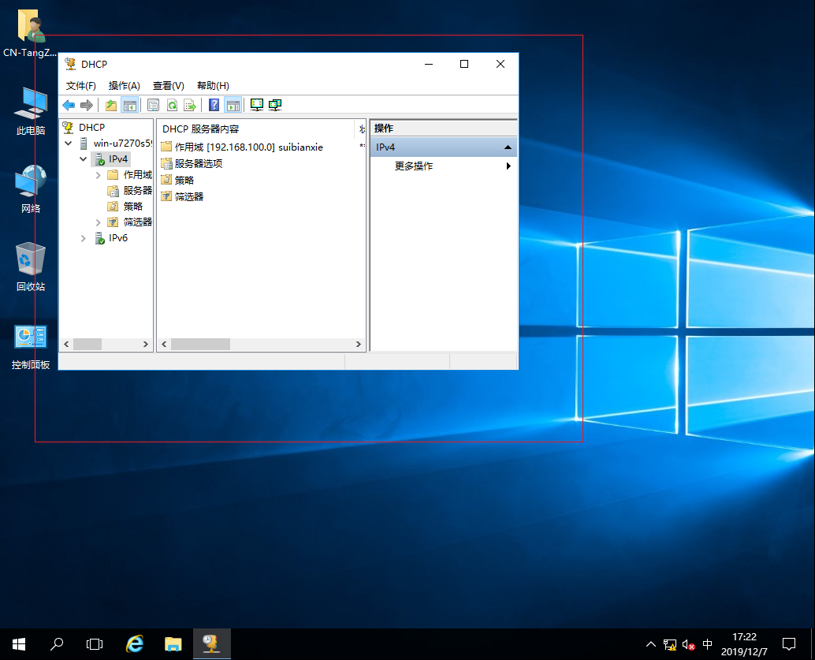Click the Up one level toolbar icon
The image size is (815, 660).
tap(110, 104)
